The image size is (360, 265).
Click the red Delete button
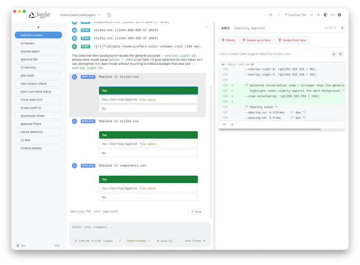[228, 40]
